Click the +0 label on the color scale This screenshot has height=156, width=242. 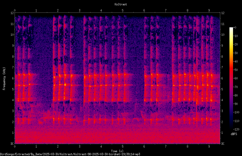(x=235, y=28)
